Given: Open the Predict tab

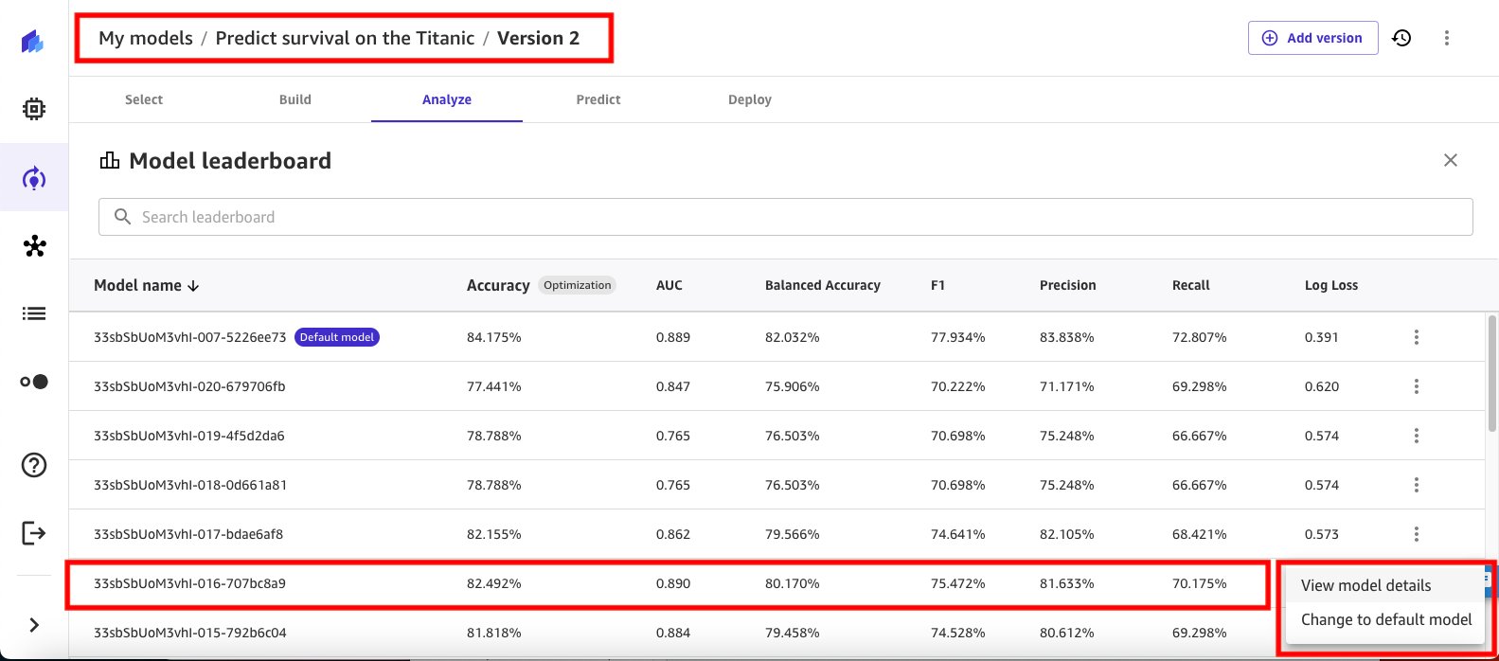Looking at the screenshot, I should [x=598, y=99].
